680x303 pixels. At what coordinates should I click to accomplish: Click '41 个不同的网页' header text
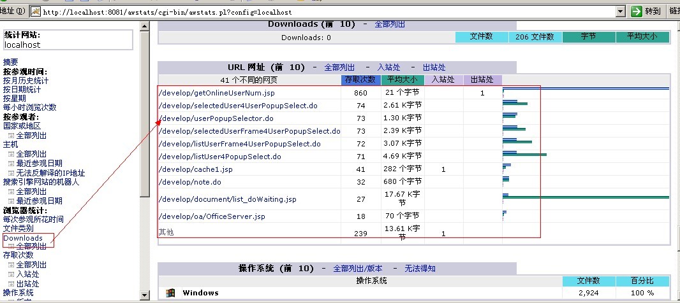pyautogui.click(x=249, y=80)
